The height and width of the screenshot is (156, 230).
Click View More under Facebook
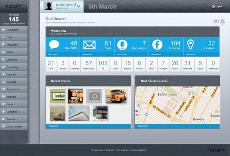[x=156, y=54]
